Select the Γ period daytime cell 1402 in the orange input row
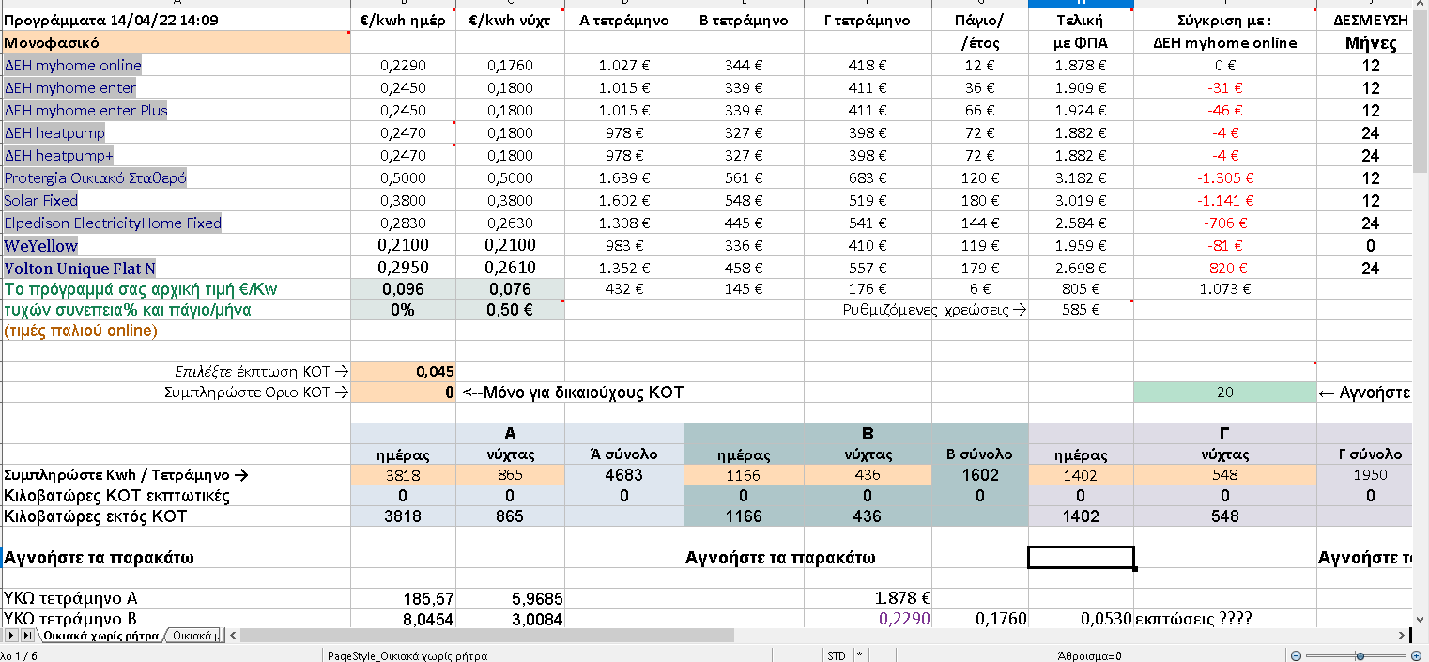This screenshot has height=662, width=1429. pos(1081,475)
